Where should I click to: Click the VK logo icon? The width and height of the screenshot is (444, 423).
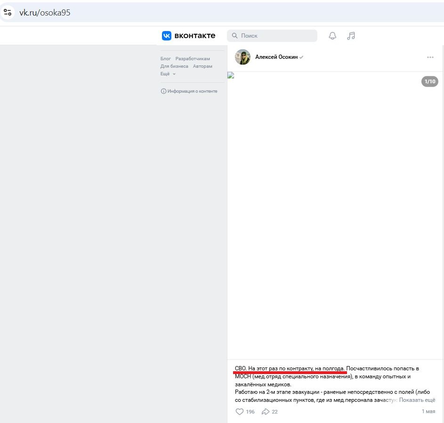click(167, 36)
